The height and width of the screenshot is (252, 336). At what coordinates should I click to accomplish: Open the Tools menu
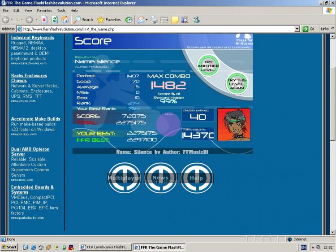[x=61, y=10]
